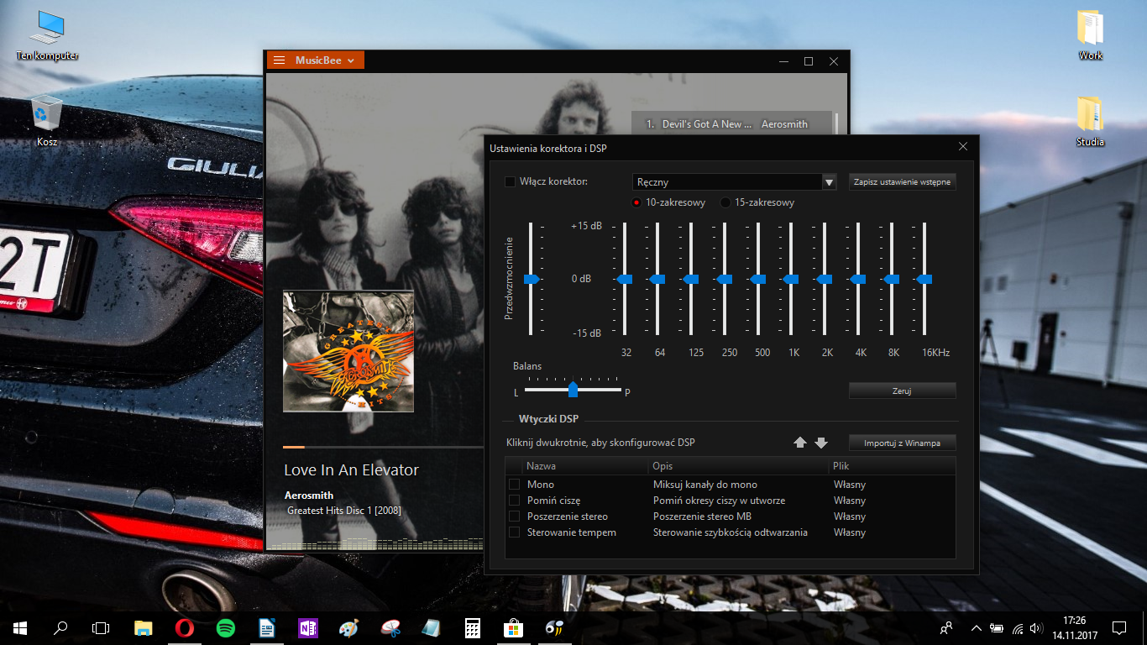
Task: Click the Aerosmith Greatest Hits album cover
Action: tap(348, 351)
